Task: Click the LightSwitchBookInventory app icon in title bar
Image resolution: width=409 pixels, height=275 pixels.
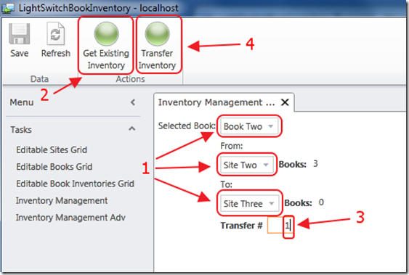Action: coord(8,8)
